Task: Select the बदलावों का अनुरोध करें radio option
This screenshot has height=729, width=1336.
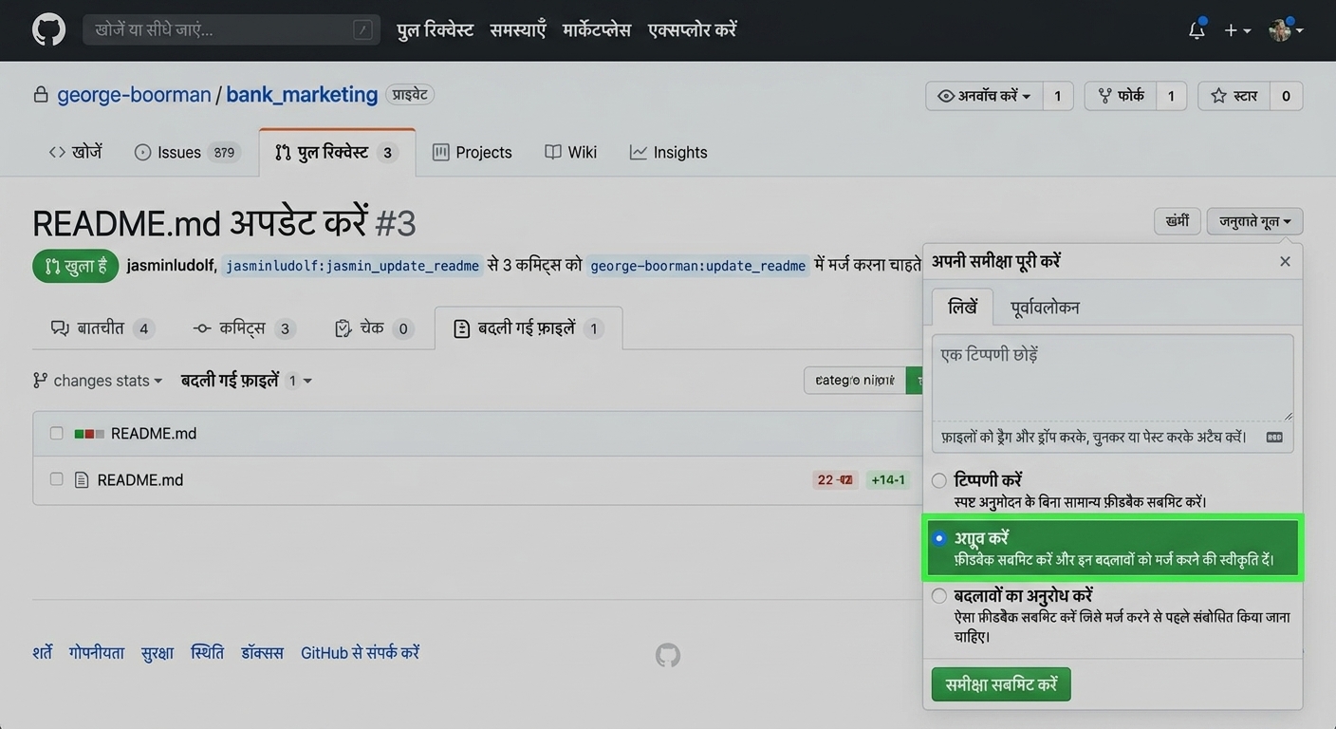Action: pyautogui.click(x=939, y=596)
